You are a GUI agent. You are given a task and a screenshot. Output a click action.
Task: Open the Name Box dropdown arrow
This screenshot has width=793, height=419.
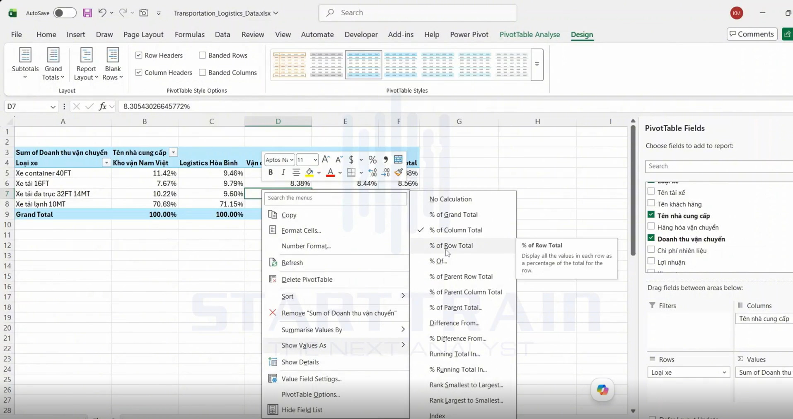tap(53, 107)
